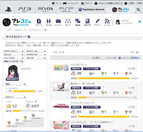Sort by トロフィー獲得時間
This screenshot has width=143, height=132.
click(x=130, y=58)
